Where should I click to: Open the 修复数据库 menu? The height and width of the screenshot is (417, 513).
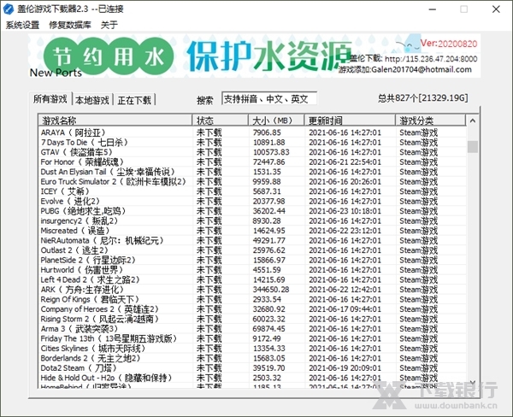(x=70, y=25)
